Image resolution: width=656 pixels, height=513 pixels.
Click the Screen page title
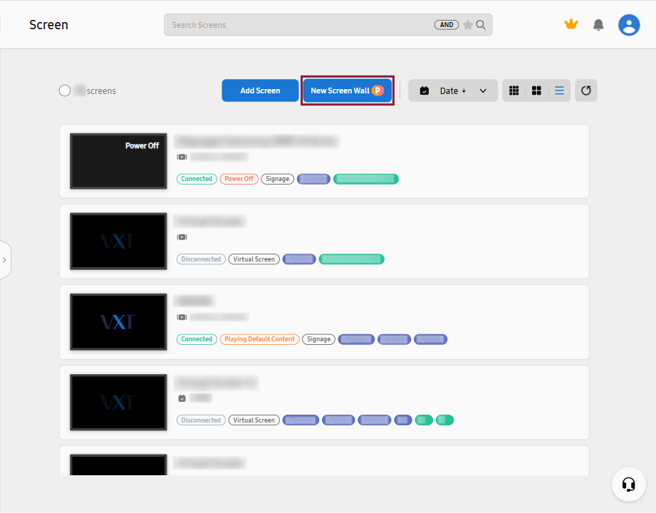click(x=48, y=25)
